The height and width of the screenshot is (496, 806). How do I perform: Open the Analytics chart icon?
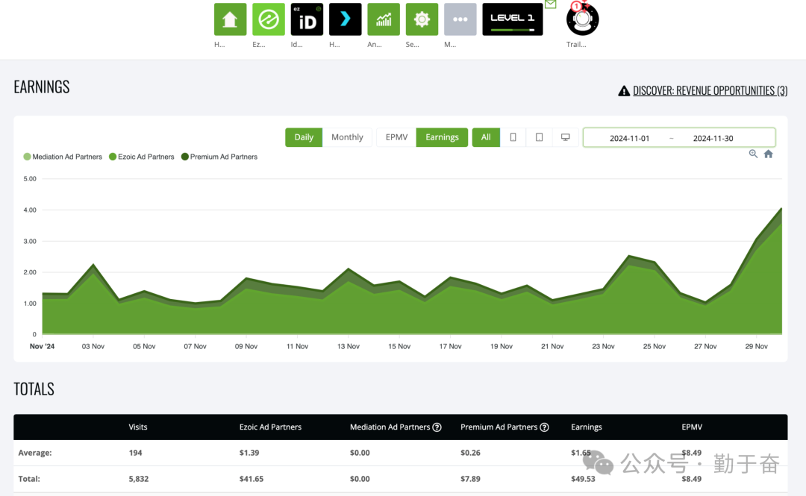pyautogui.click(x=384, y=19)
